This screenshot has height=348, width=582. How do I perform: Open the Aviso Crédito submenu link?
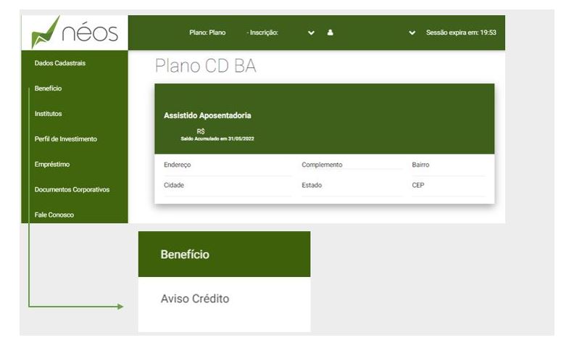pos(195,299)
